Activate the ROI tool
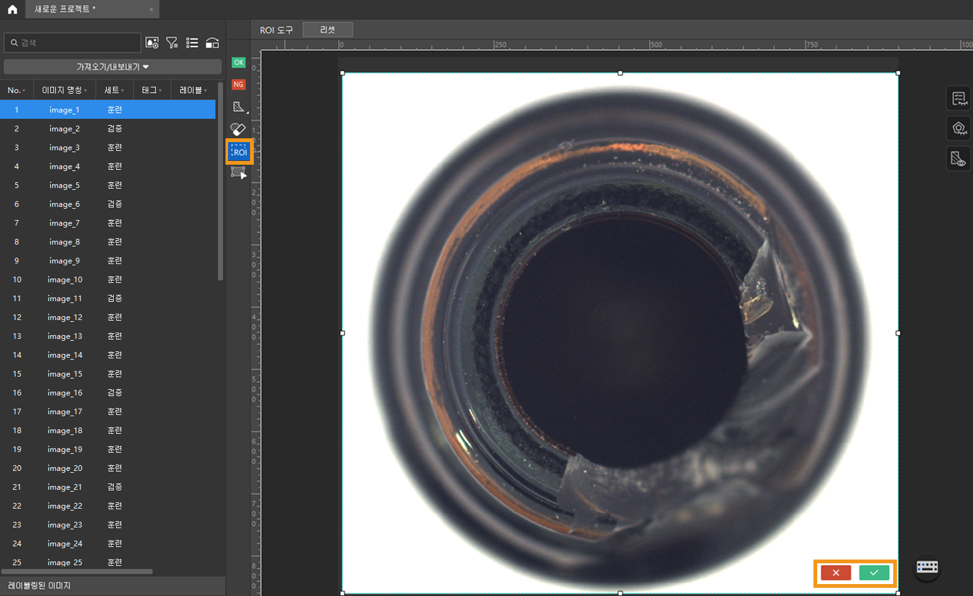The height and width of the screenshot is (596, 973). [239, 152]
